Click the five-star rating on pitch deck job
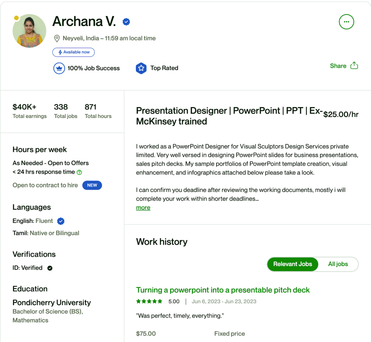This screenshot has width=371, height=342. point(149,301)
